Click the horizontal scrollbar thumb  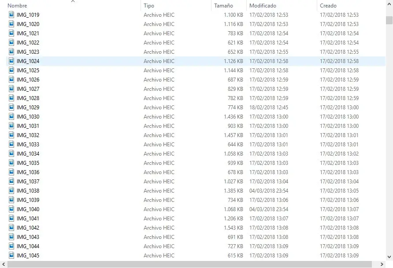[189, 264]
